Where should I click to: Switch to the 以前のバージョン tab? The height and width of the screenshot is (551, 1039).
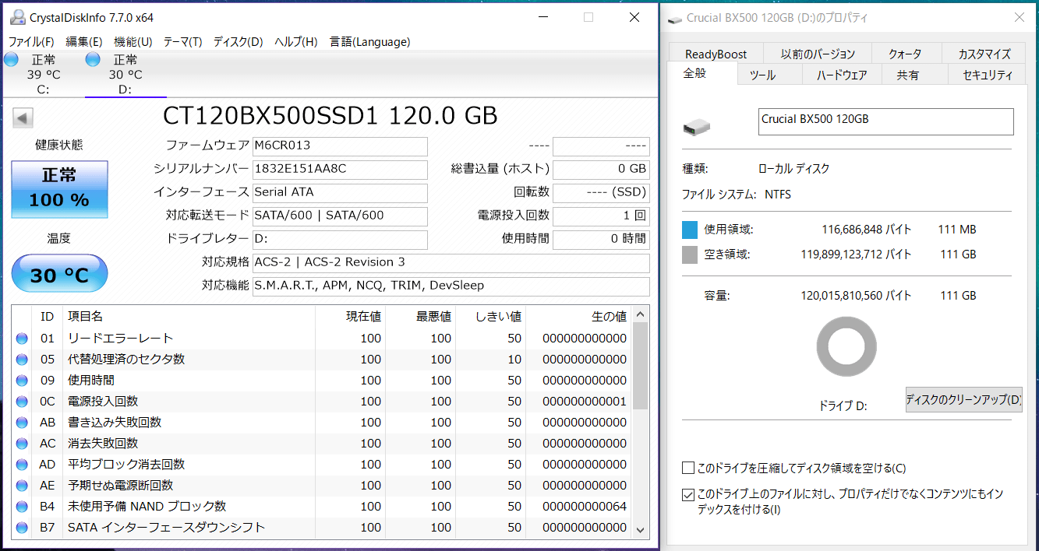(818, 54)
